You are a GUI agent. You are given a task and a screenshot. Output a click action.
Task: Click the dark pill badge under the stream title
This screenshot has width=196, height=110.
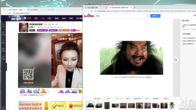point(32,30)
